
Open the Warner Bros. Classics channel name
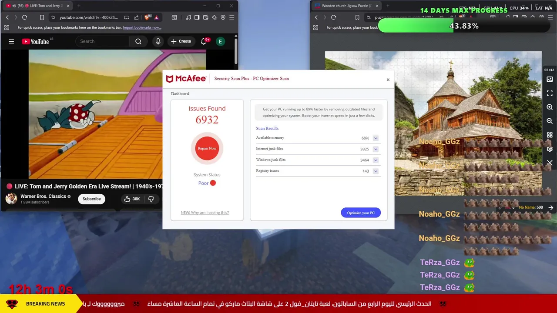[x=43, y=196]
